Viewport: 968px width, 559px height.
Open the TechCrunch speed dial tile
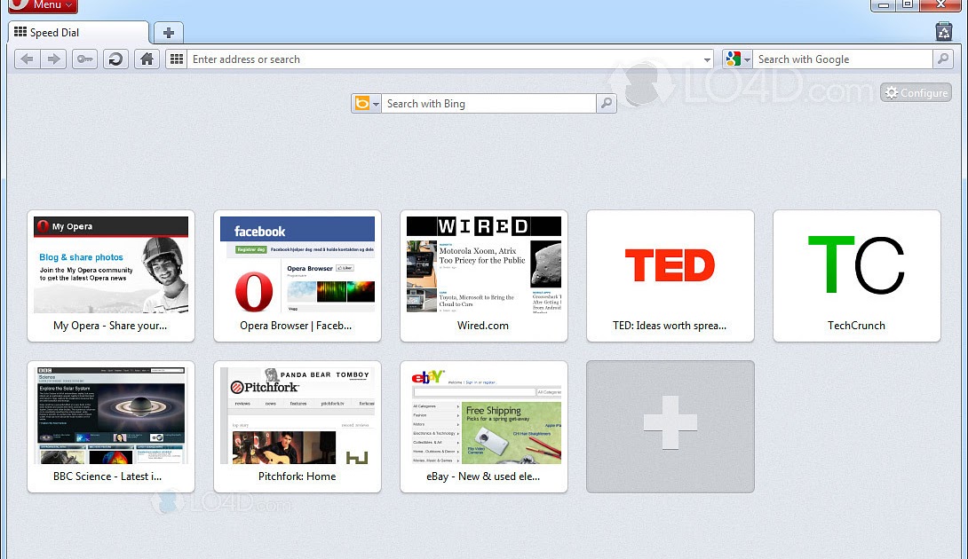tap(857, 276)
